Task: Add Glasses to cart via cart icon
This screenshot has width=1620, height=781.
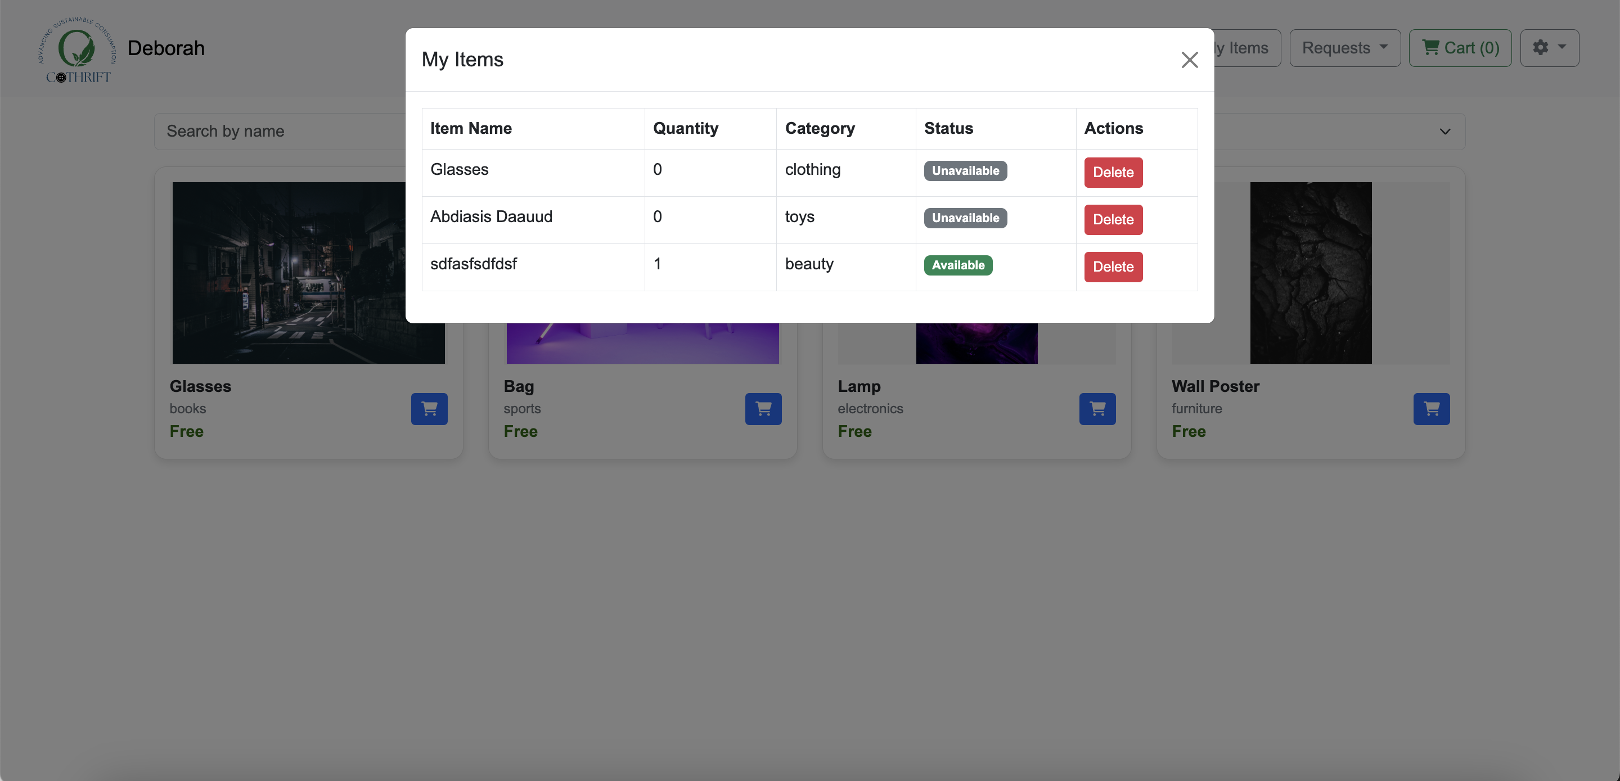Action: pos(429,409)
